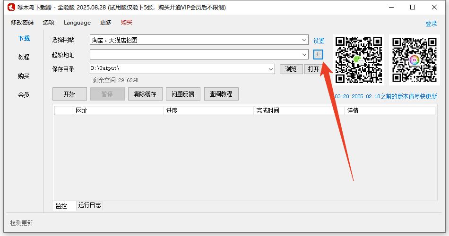Maximize the window

[x=413, y=7]
